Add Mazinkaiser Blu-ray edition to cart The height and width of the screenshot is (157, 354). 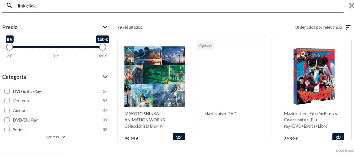(338, 137)
